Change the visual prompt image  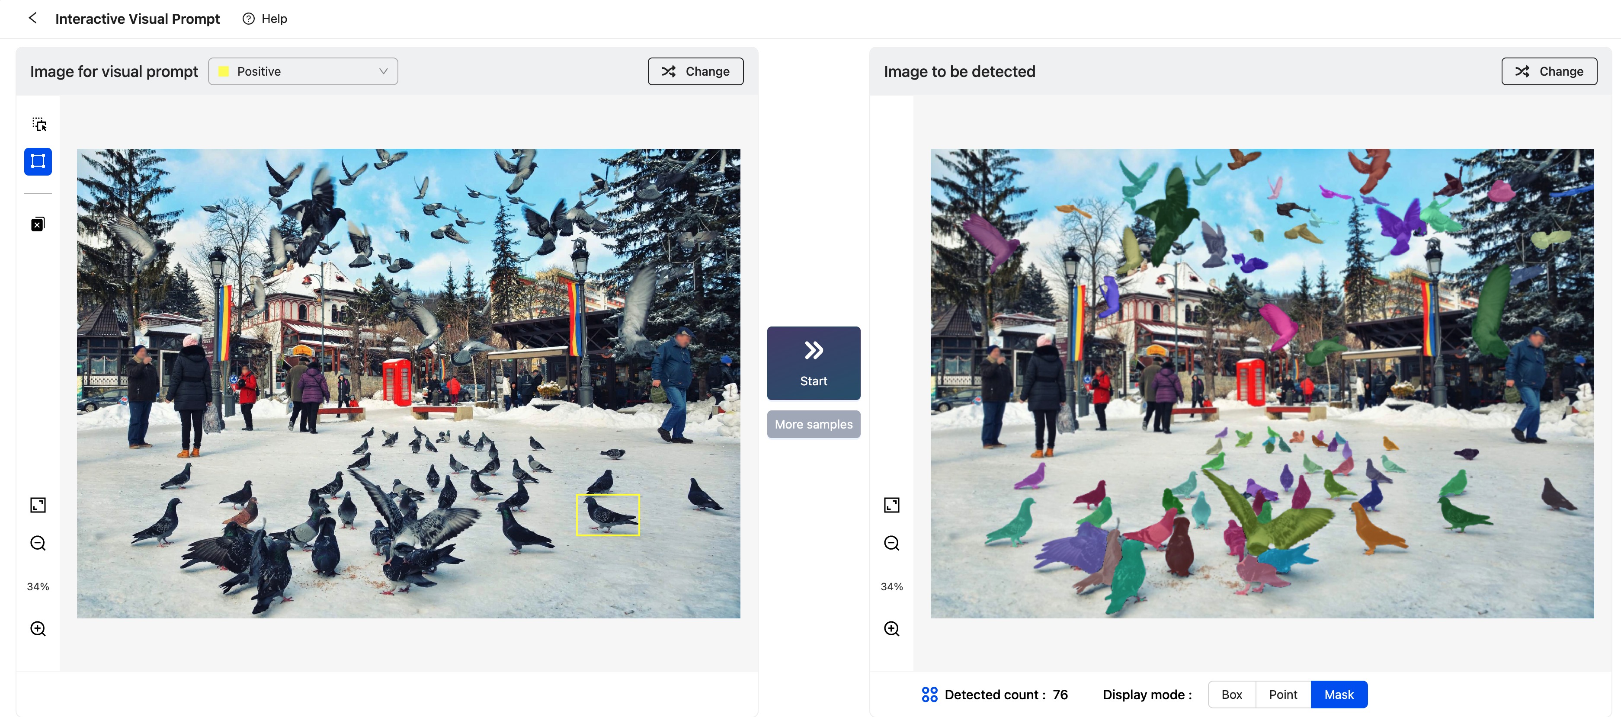point(695,72)
